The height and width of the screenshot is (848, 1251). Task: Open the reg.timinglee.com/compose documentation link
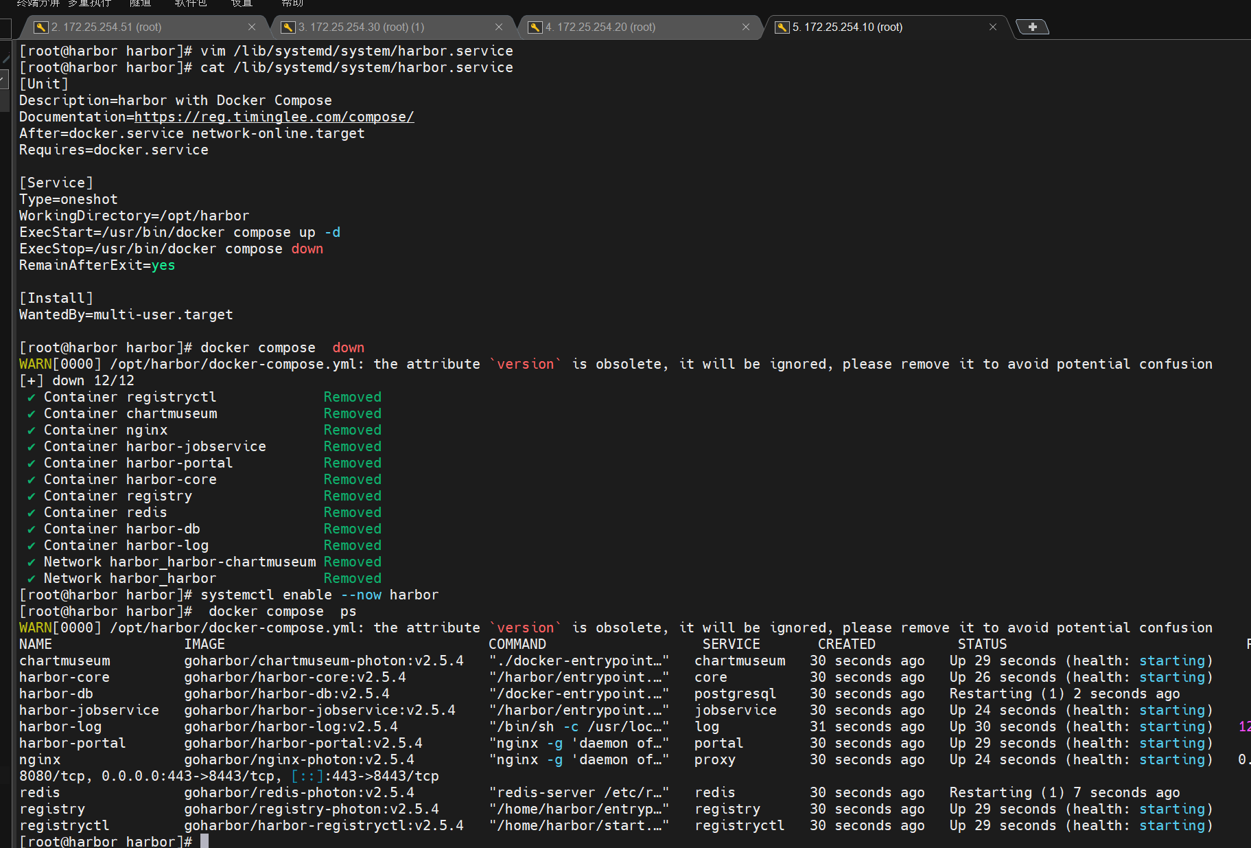274,117
